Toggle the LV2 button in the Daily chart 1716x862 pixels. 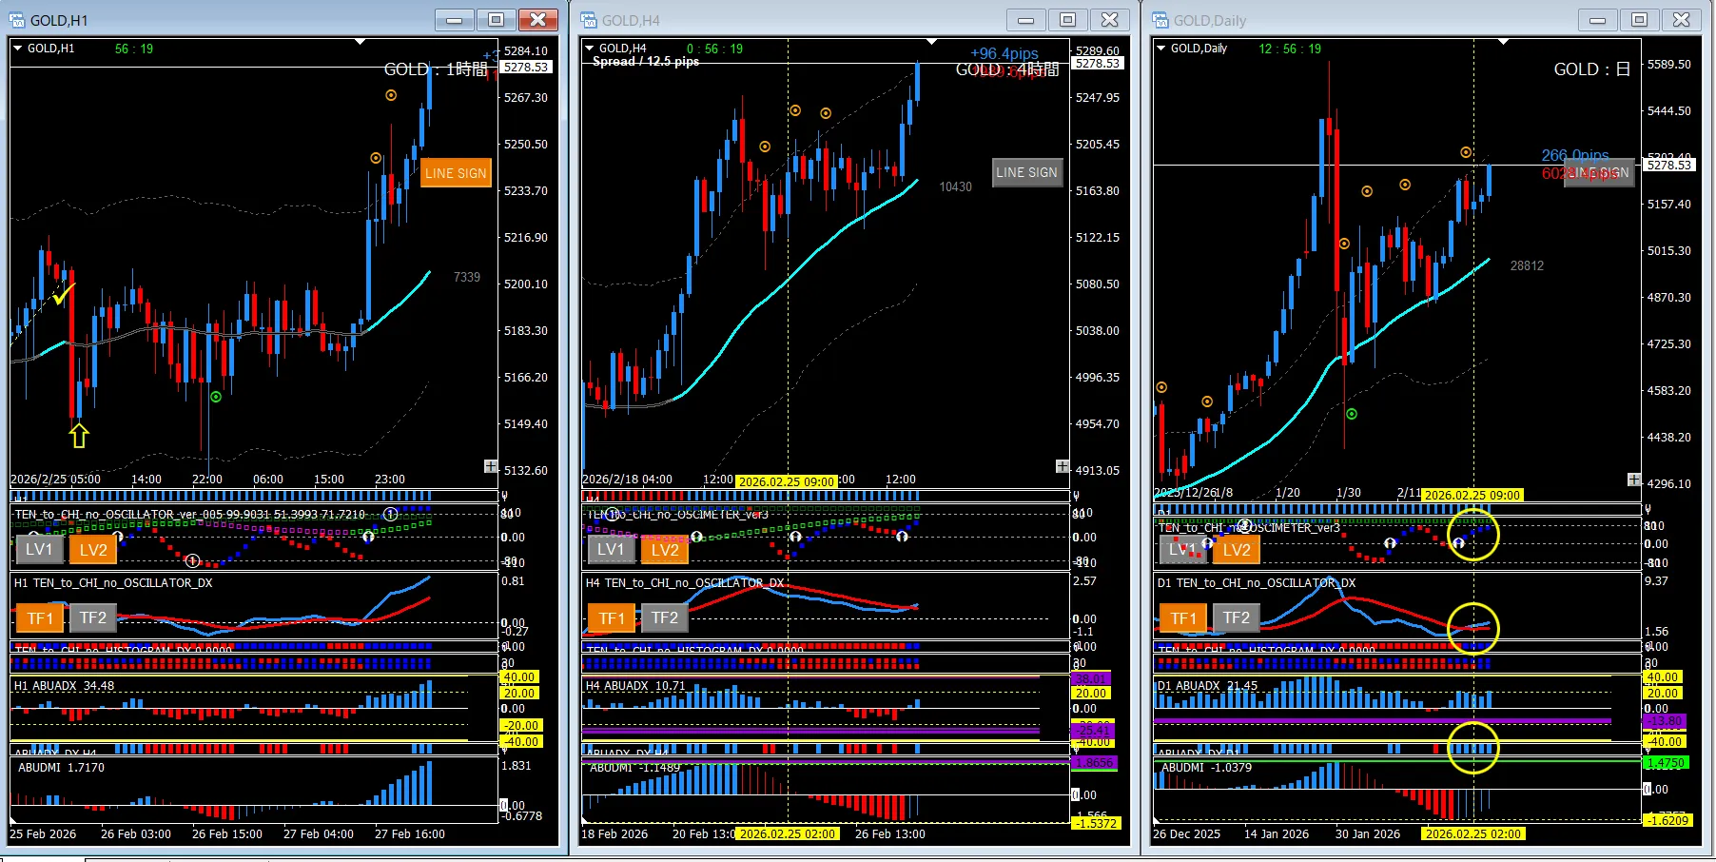click(x=1237, y=549)
